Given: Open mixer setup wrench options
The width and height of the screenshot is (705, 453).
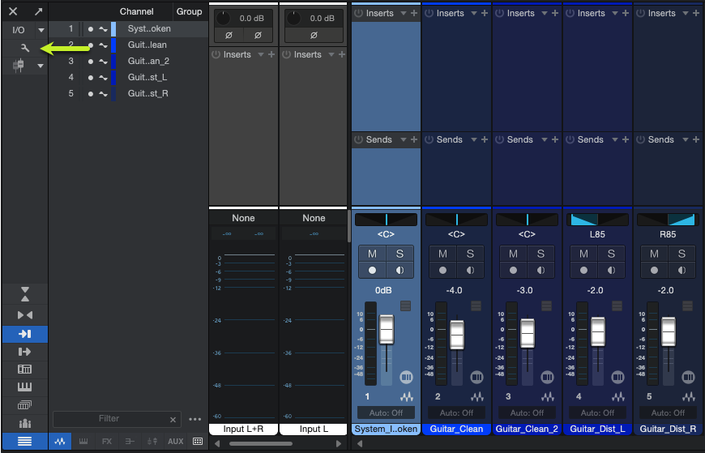Looking at the screenshot, I should tap(25, 48).
